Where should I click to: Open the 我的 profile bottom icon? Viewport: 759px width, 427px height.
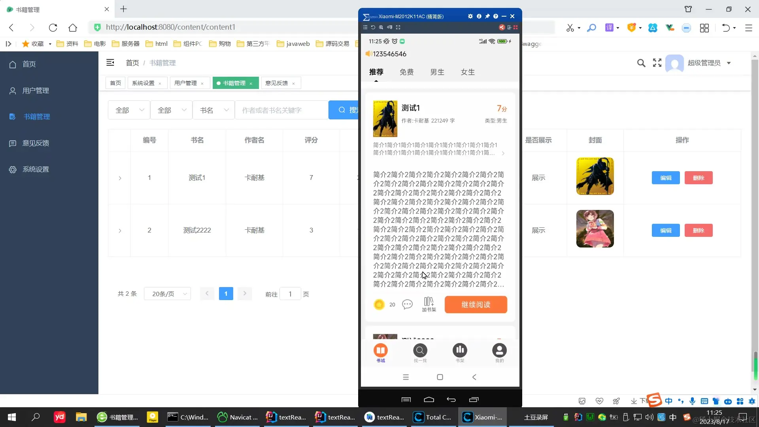point(499,351)
